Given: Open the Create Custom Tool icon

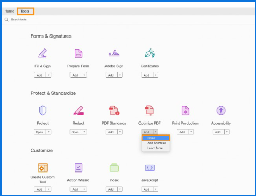Looking at the screenshot, I should tap(43, 168).
